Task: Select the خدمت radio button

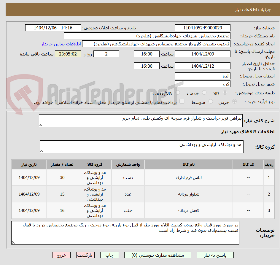Action: tap(204, 93)
